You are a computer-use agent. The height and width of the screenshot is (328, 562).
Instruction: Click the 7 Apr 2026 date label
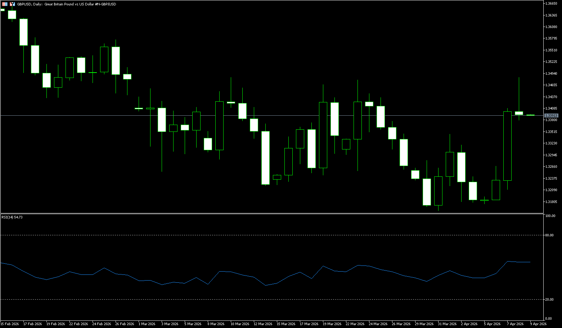514,324
